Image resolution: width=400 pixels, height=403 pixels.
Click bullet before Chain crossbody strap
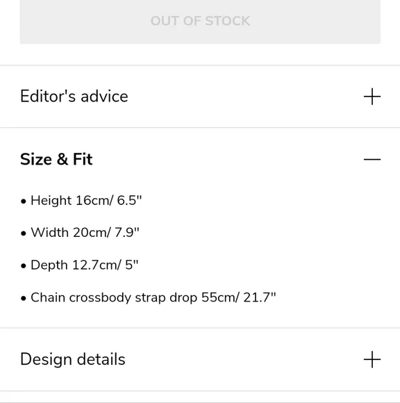(x=24, y=298)
